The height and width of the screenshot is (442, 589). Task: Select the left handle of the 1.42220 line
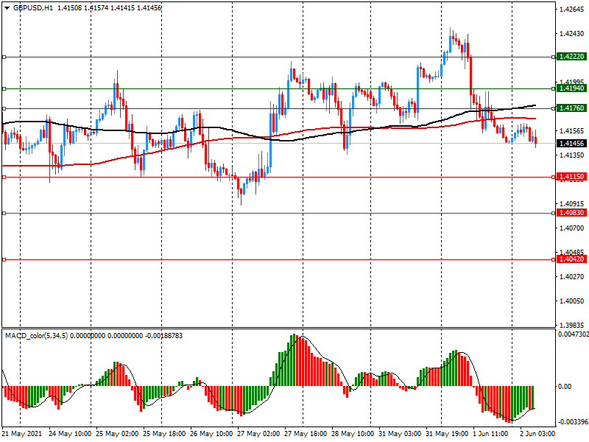point(4,57)
